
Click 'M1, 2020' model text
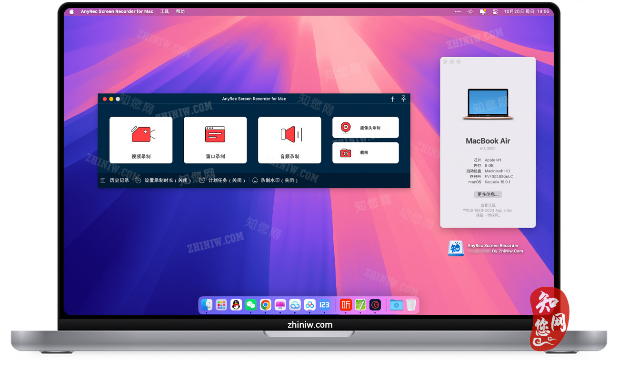point(488,149)
